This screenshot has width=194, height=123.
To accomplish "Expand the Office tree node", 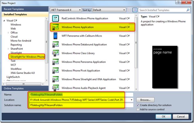I will [x=8, y=32].
